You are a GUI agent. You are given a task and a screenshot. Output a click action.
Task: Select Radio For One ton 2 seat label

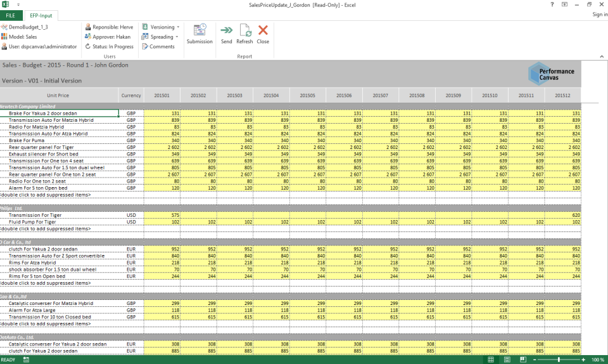[37, 181]
